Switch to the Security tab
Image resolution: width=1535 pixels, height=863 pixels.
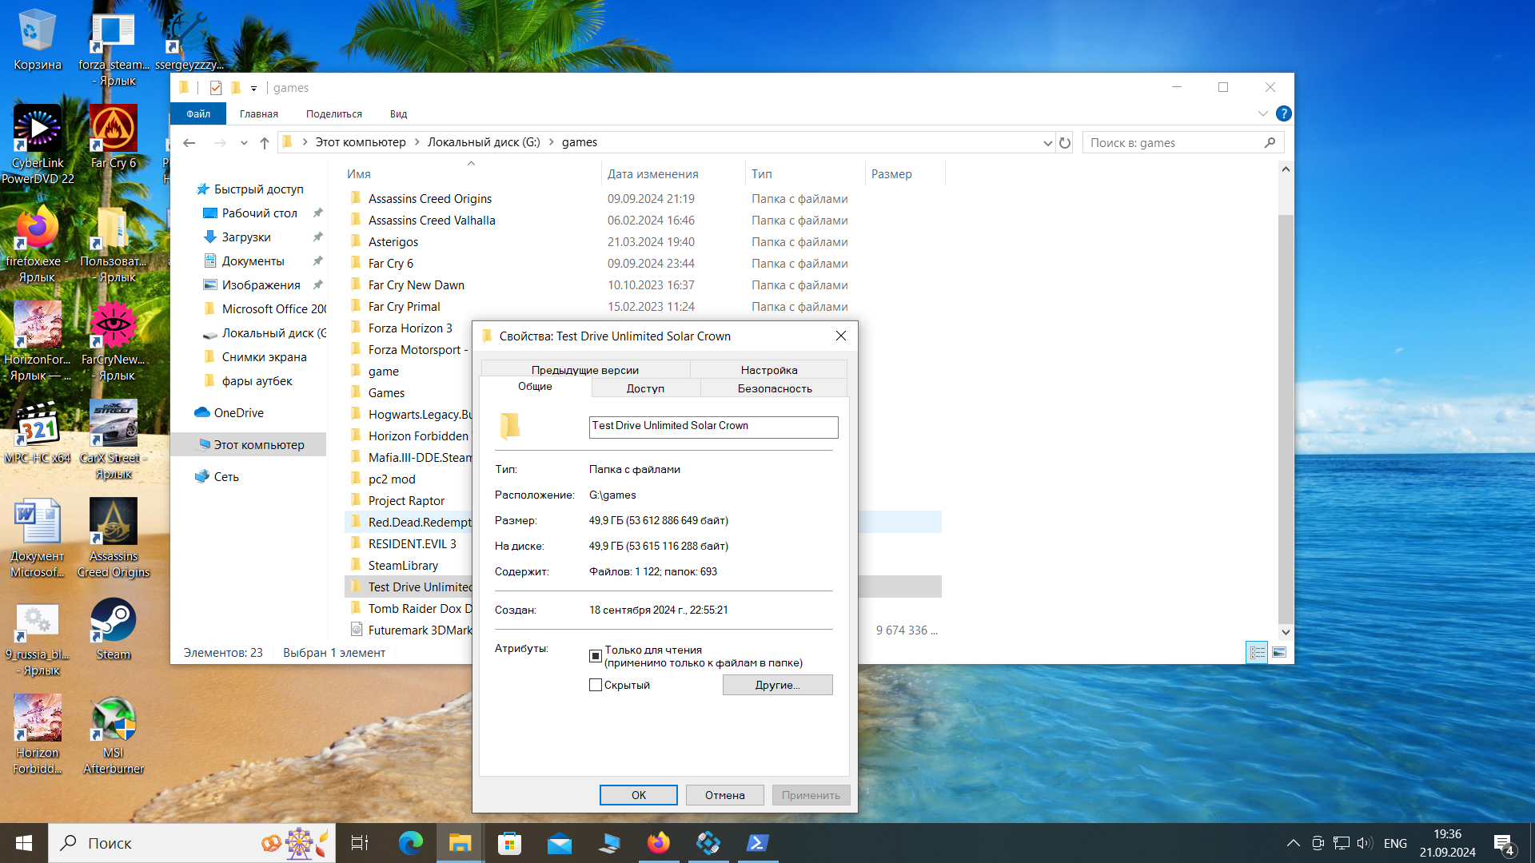click(x=774, y=388)
